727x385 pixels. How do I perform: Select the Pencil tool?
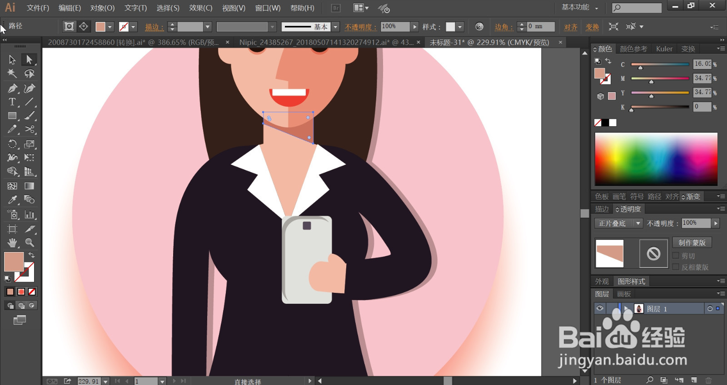coord(12,129)
